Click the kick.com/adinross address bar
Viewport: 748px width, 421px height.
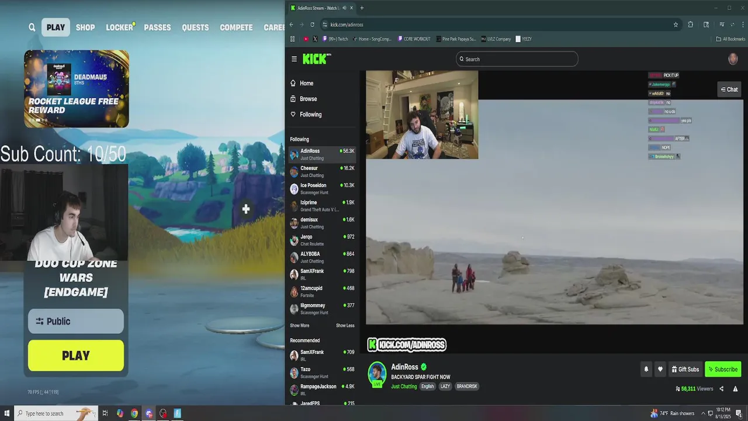pos(497,25)
